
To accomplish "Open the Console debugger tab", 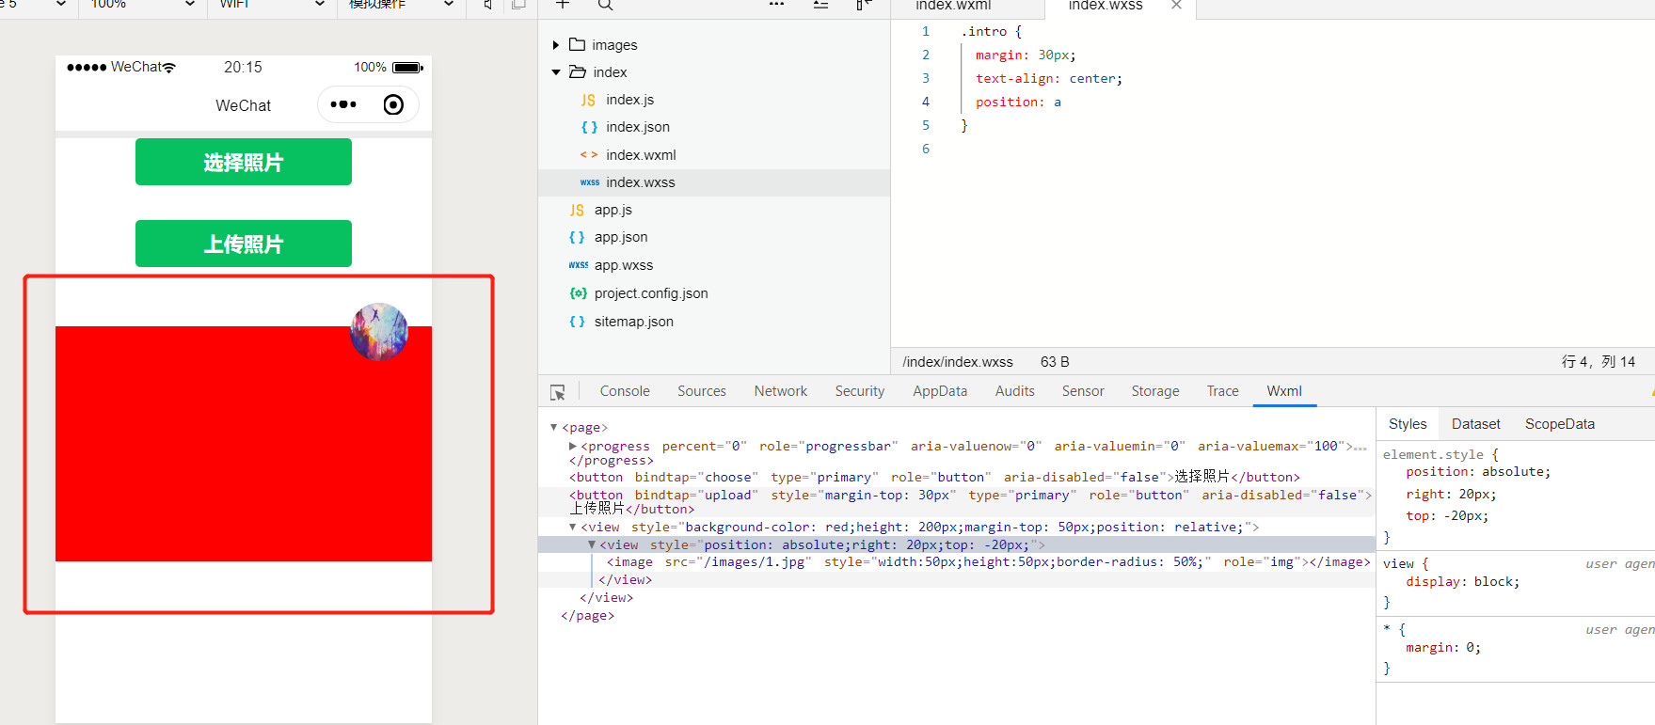I will tap(625, 391).
